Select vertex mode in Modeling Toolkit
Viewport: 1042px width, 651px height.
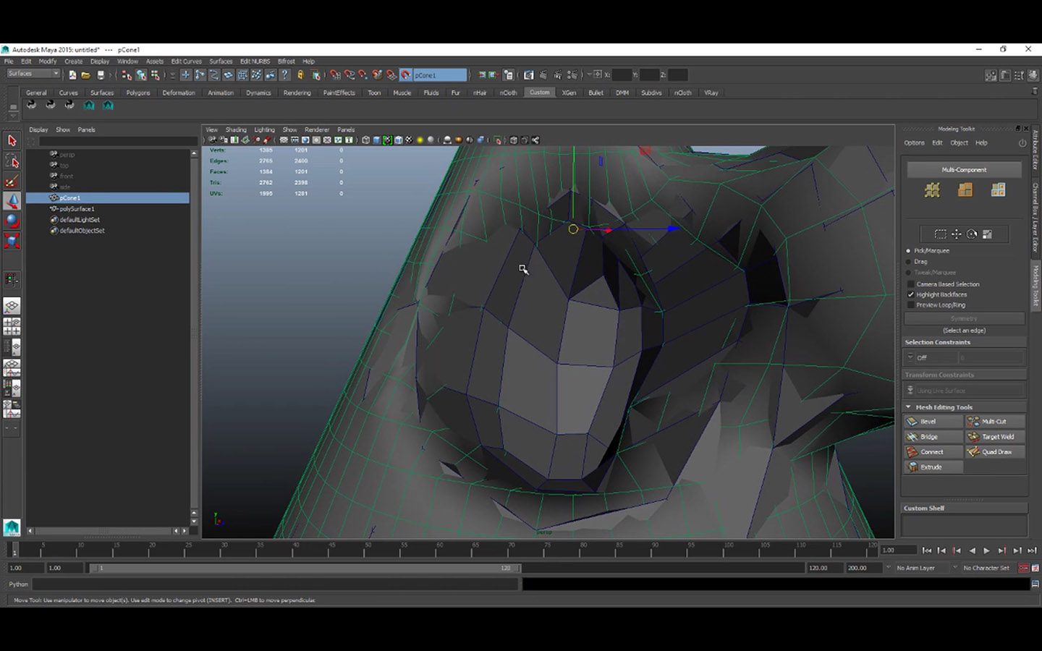[x=932, y=190]
